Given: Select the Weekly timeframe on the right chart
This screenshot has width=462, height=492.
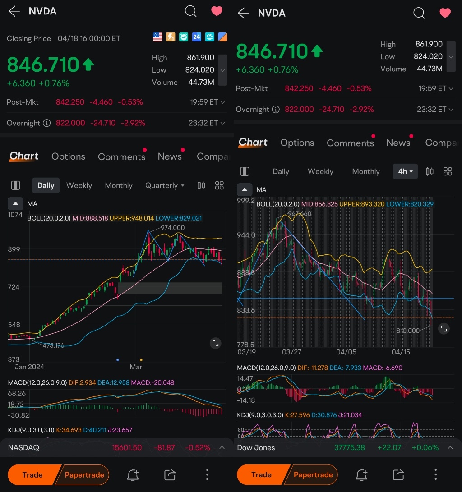Looking at the screenshot, I should point(320,171).
